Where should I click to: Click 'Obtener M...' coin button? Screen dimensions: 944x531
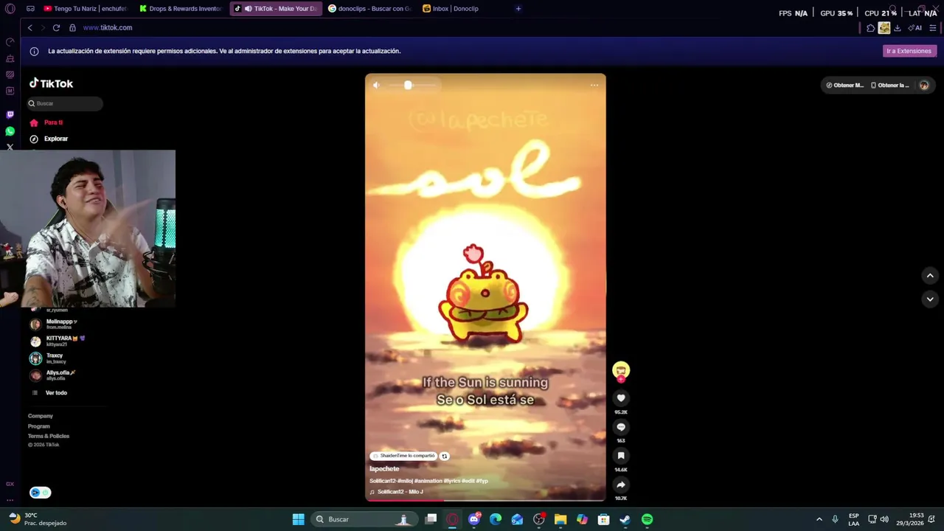tap(844, 85)
